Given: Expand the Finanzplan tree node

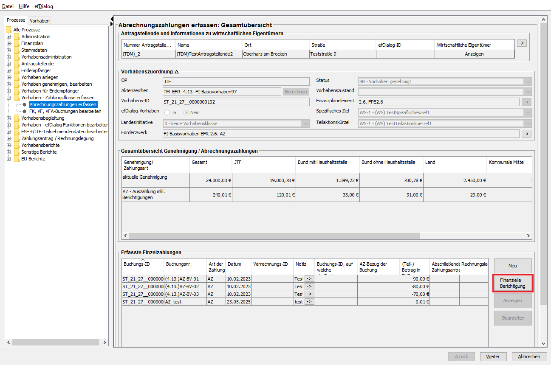Looking at the screenshot, I should 8,43.
